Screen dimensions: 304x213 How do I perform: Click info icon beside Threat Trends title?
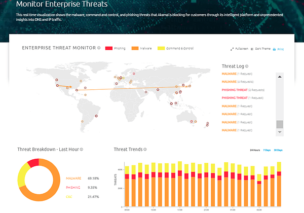(x=145, y=150)
